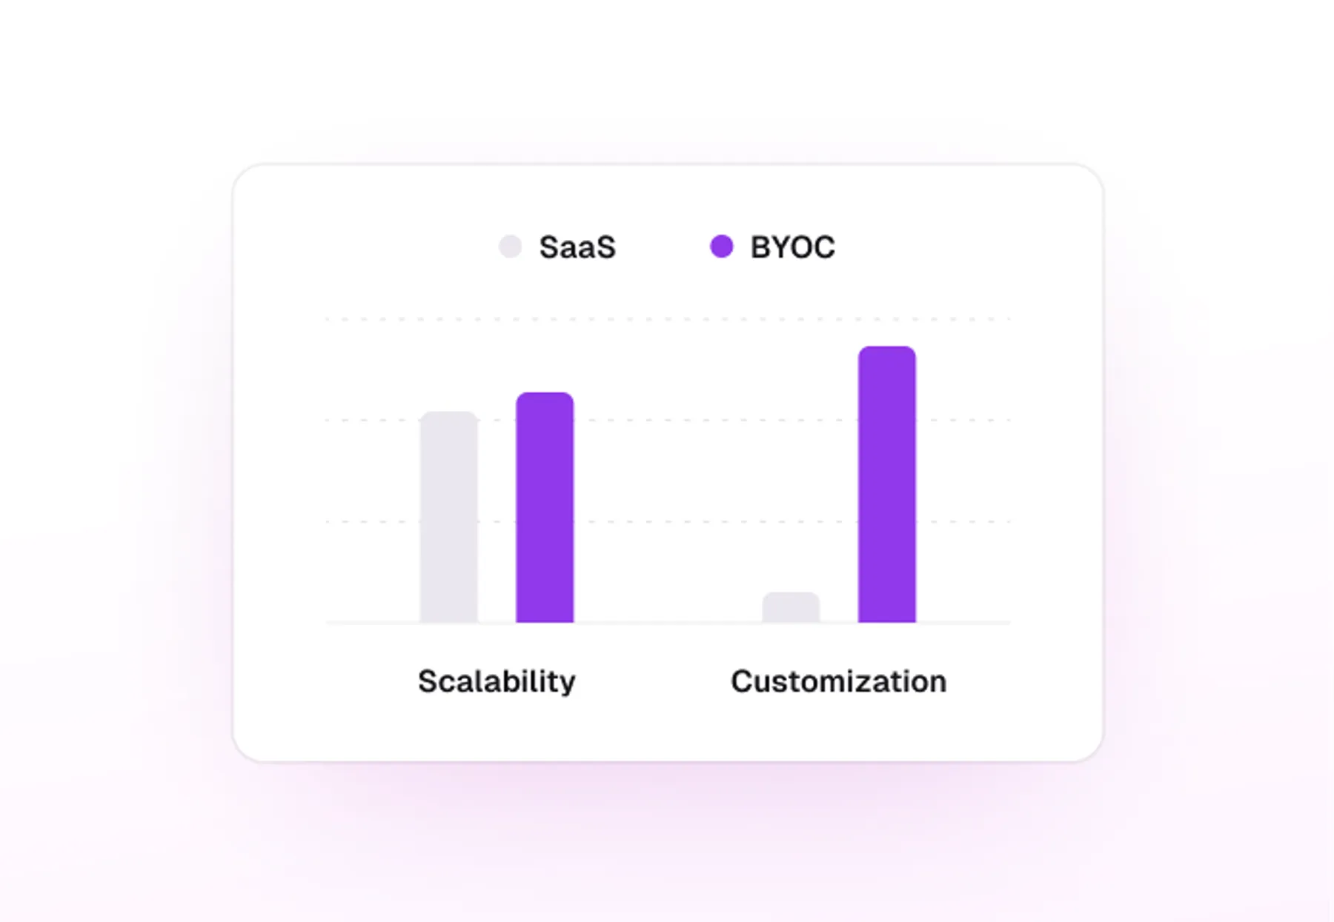The height and width of the screenshot is (922, 1334).
Task: Click the purple BYOC Scalability bar
Action: 545,507
